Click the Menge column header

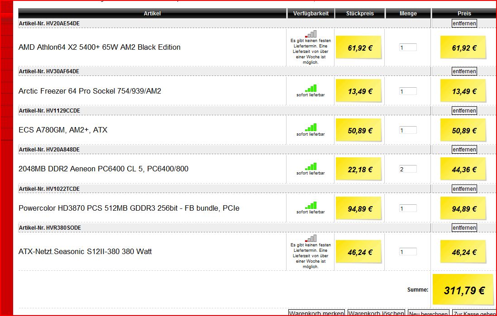(x=408, y=13)
